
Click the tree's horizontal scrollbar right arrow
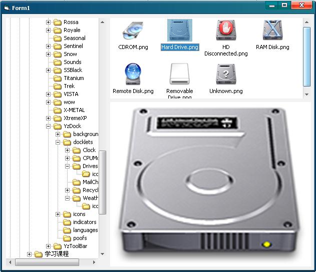tap(96, 262)
